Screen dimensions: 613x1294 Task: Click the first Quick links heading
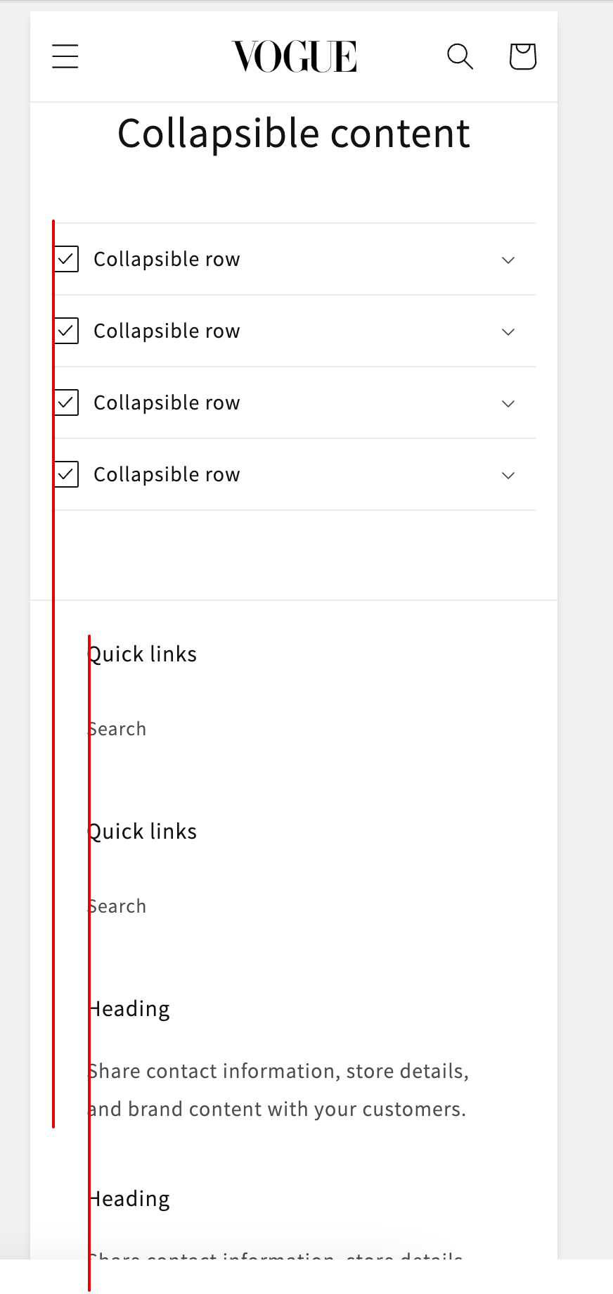pyautogui.click(x=142, y=654)
